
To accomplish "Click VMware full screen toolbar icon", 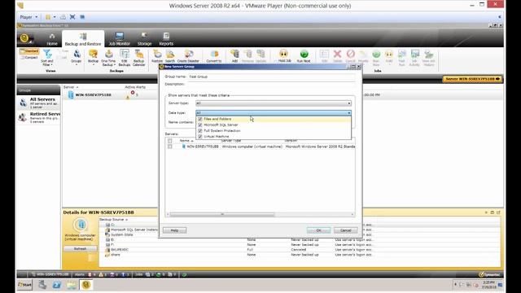I will click(x=72, y=17).
